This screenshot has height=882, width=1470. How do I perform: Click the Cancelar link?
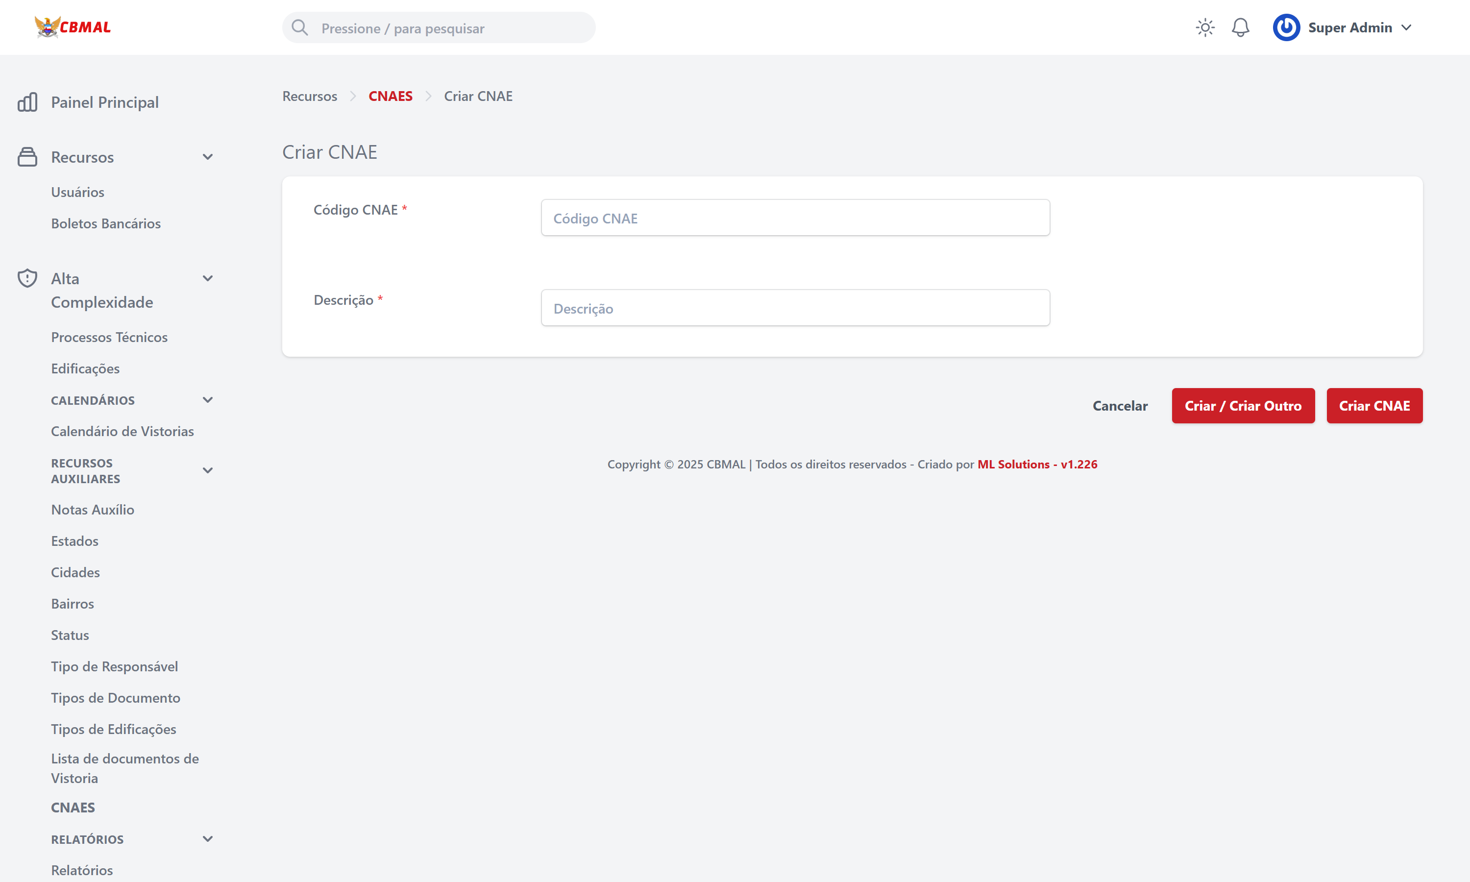[x=1120, y=406]
